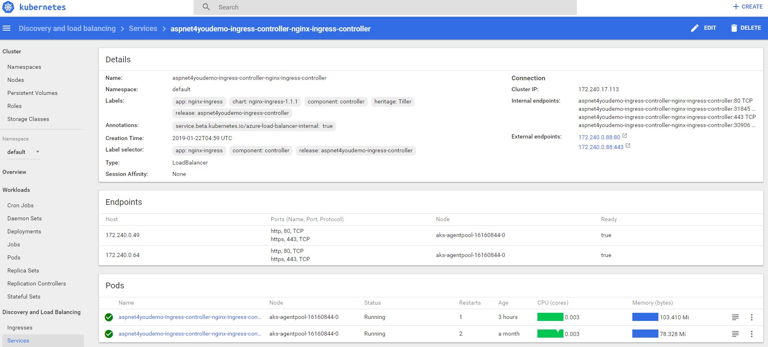Open Namespaces in sidebar
768x347 pixels.
[x=24, y=67]
